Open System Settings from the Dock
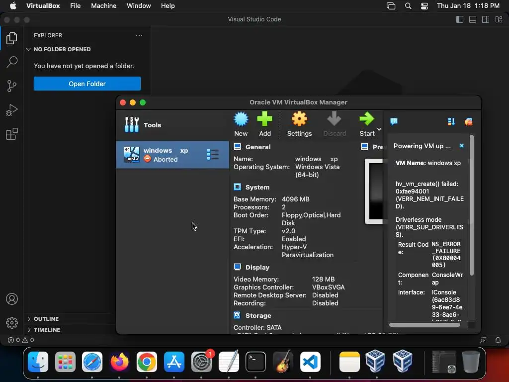The width and height of the screenshot is (509, 382). pyautogui.click(x=201, y=362)
